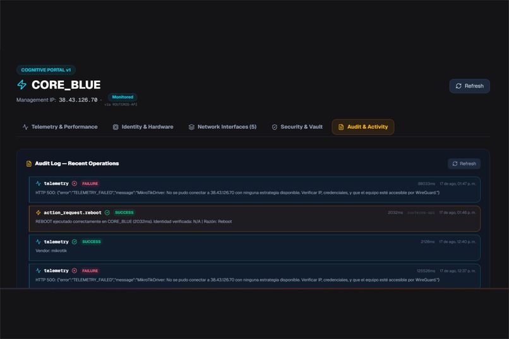This screenshot has height=339, width=509.
Task: Click the circular arrows icon in the top Refresh button
Action: click(x=458, y=86)
